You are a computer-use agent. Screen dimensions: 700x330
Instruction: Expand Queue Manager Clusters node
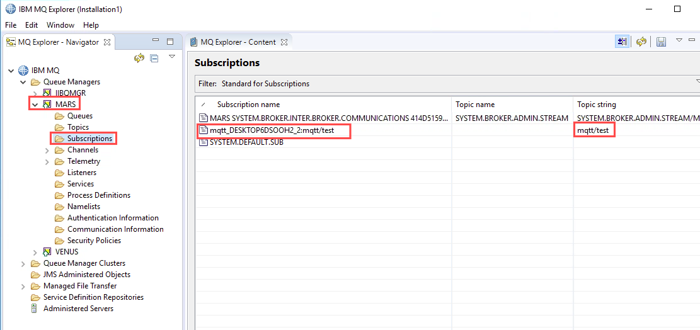click(x=23, y=263)
